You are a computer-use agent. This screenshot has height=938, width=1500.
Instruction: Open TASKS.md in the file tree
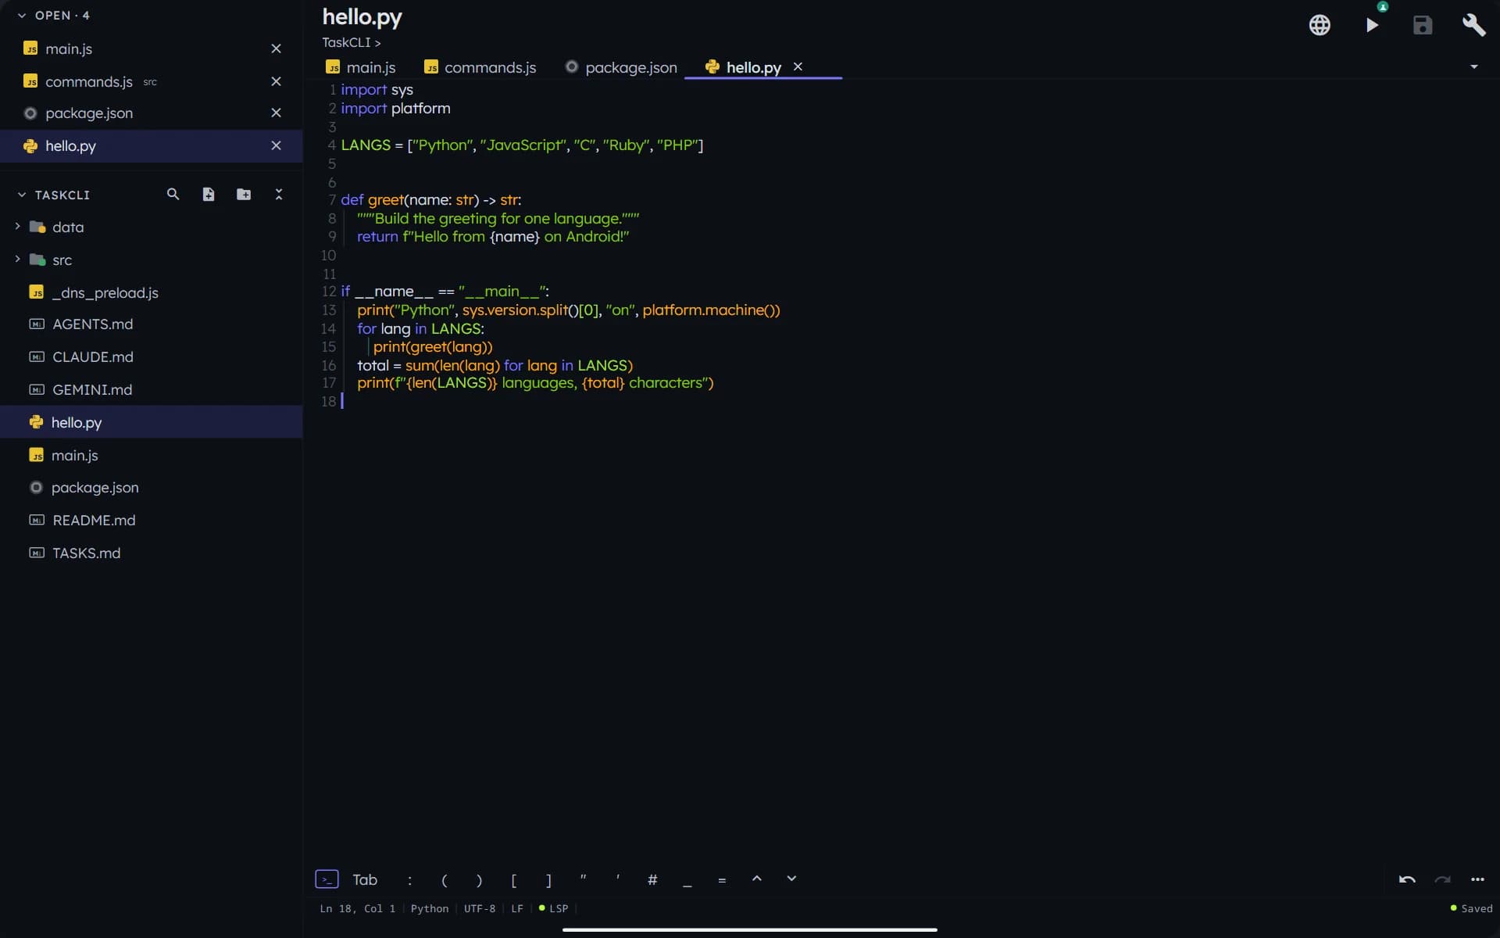151,553
